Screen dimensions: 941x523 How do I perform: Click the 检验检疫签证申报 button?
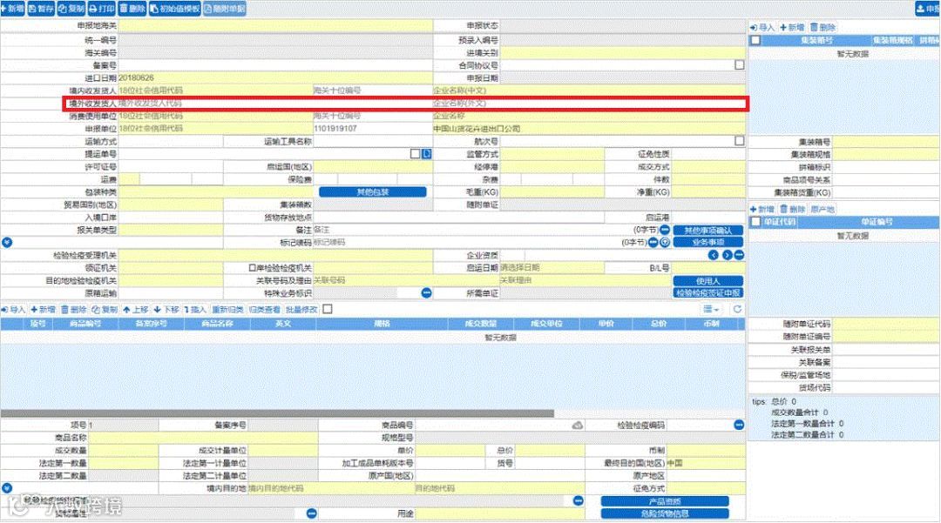[708, 293]
